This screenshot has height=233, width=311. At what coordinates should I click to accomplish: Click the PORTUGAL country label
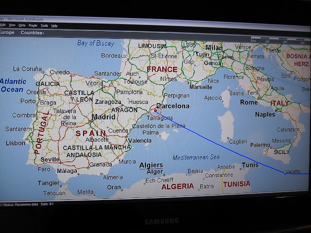(41, 133)
